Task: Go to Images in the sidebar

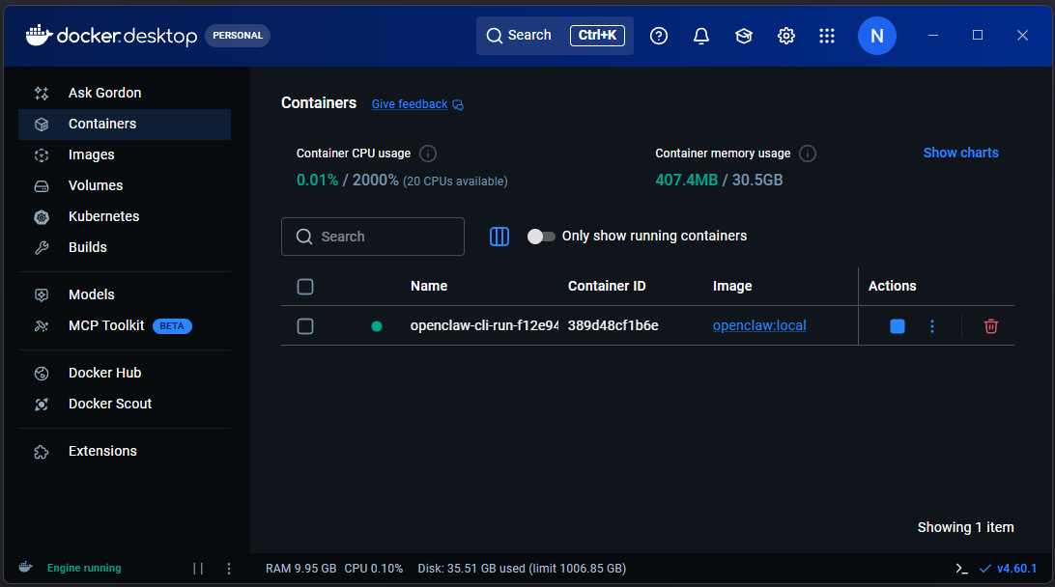Action: point(92,154)
